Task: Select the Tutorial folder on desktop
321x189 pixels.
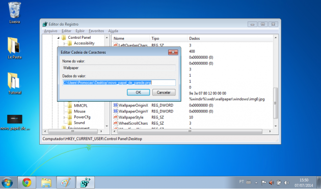Action: (14, 83)
